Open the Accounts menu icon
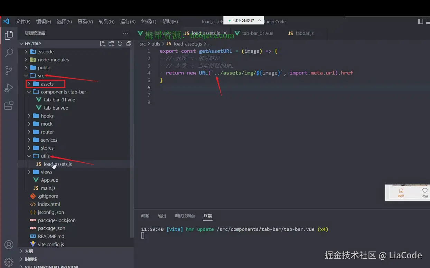This screenshot has height=268, width=430. (9, 245)
